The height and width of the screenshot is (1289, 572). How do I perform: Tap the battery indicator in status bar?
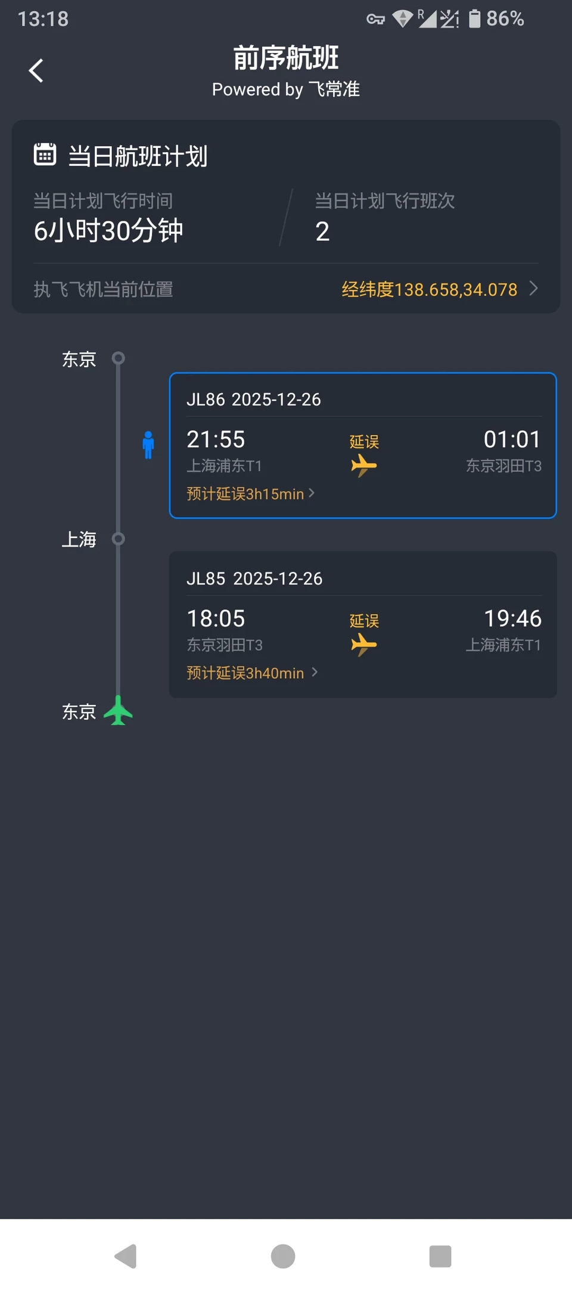point(474,18)
